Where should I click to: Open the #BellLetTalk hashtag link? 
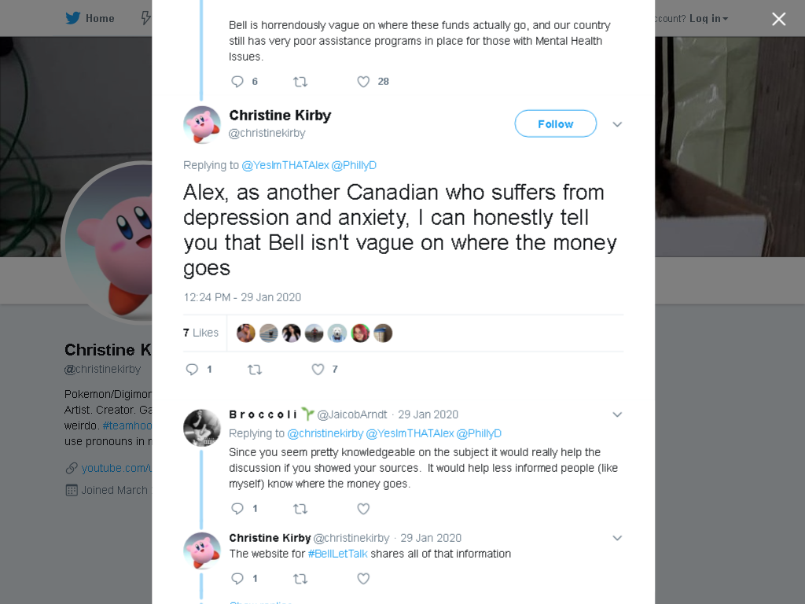(338, 554)
